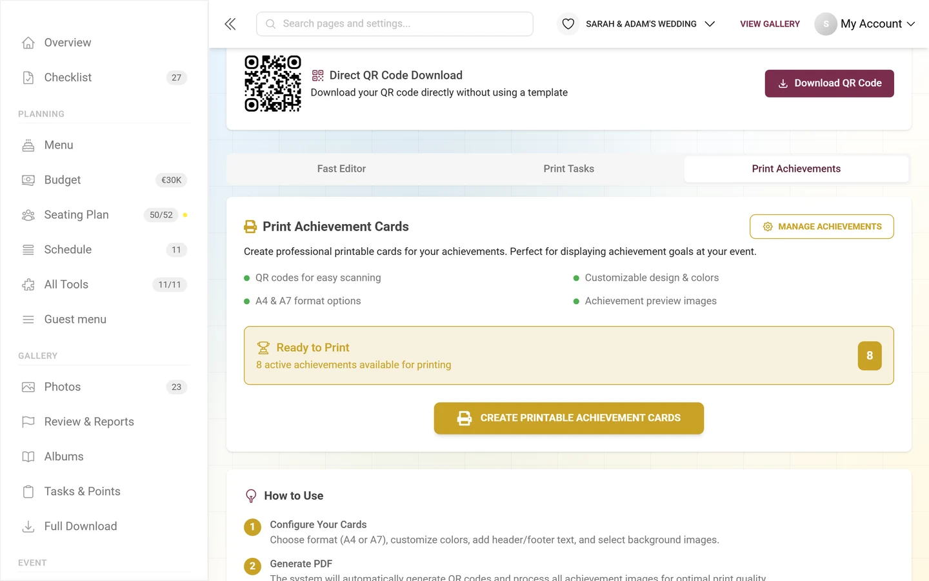Click 'QR codes for easy scanning' text
Screen dimensions: 929x581
[x=318, y=278]
